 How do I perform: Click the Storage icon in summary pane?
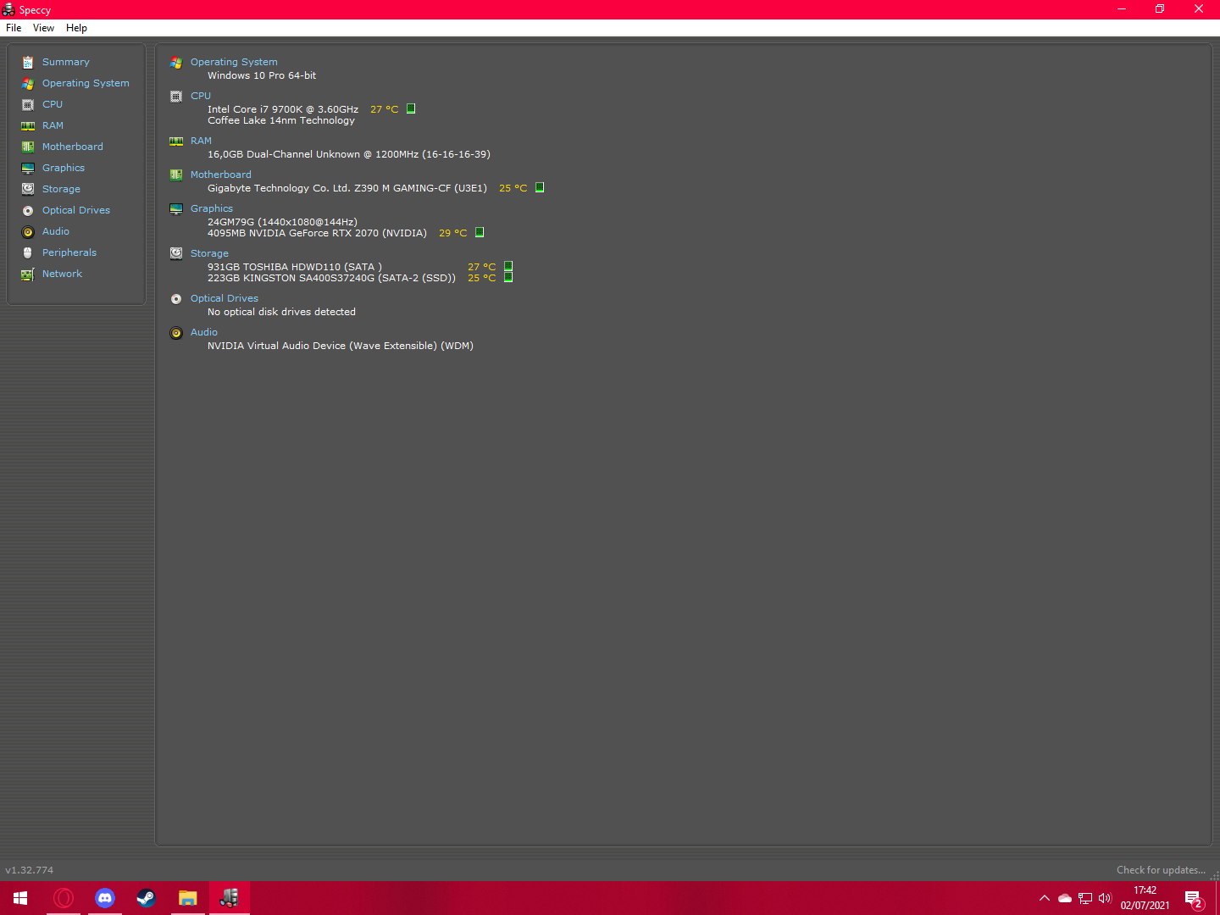[176, 253]
